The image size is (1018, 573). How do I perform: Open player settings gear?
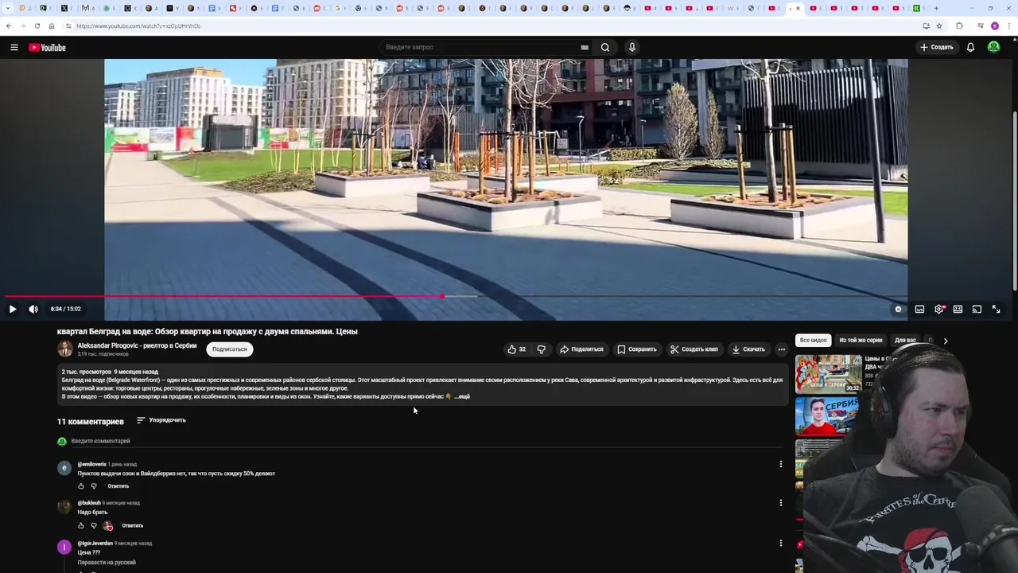click(x=939, y=309)
